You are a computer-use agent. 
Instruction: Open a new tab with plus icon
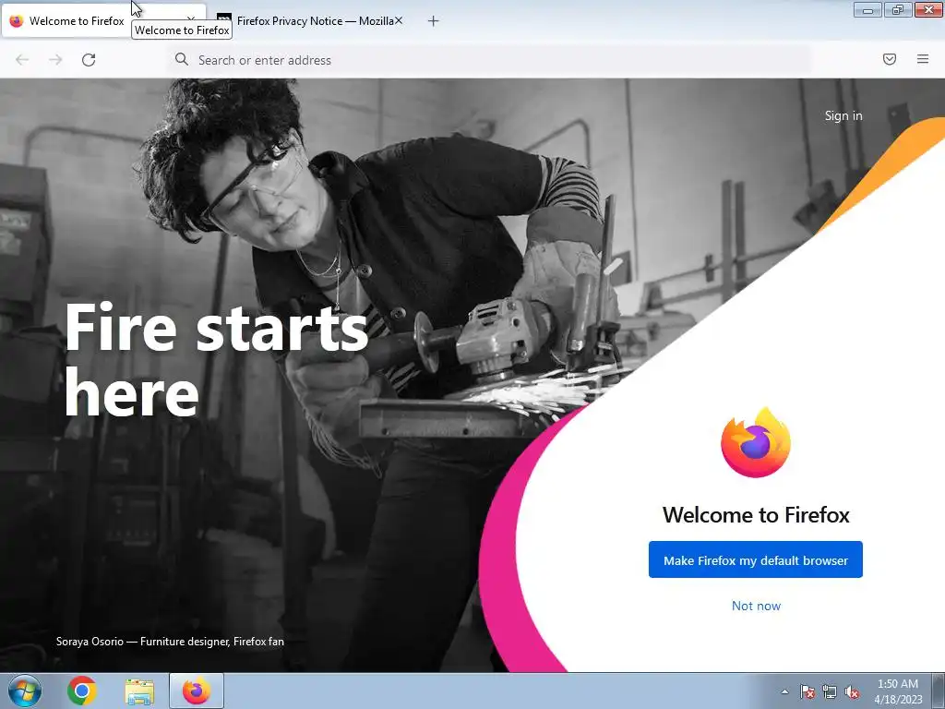pyautogui.click(x=433, y=21)
